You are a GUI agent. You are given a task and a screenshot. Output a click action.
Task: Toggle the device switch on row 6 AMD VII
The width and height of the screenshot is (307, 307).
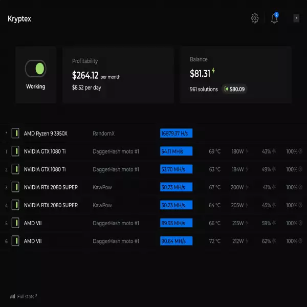[15, 241]
